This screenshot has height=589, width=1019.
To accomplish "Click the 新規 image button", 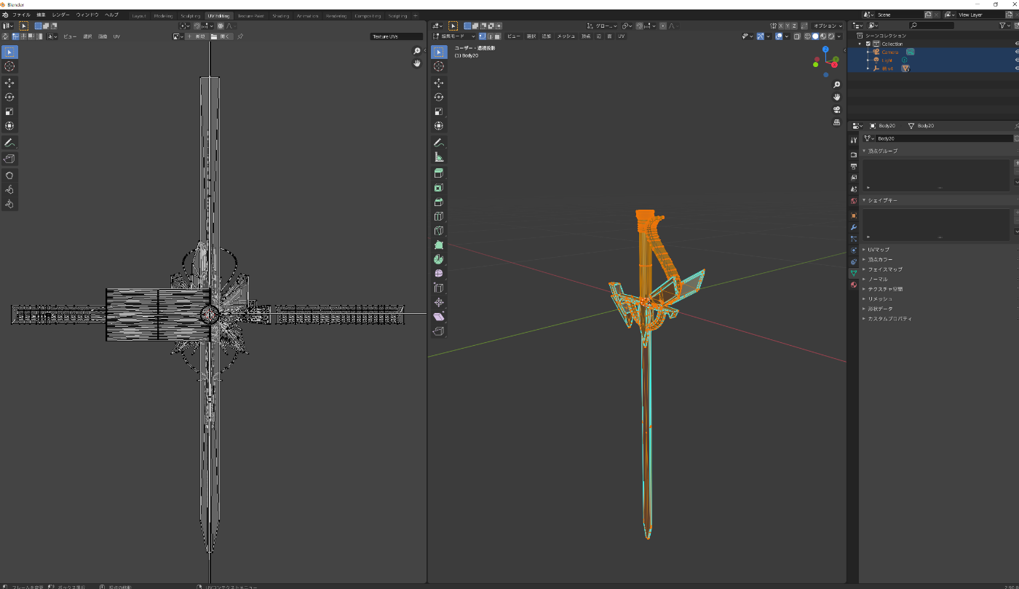I will pos(196,36).
